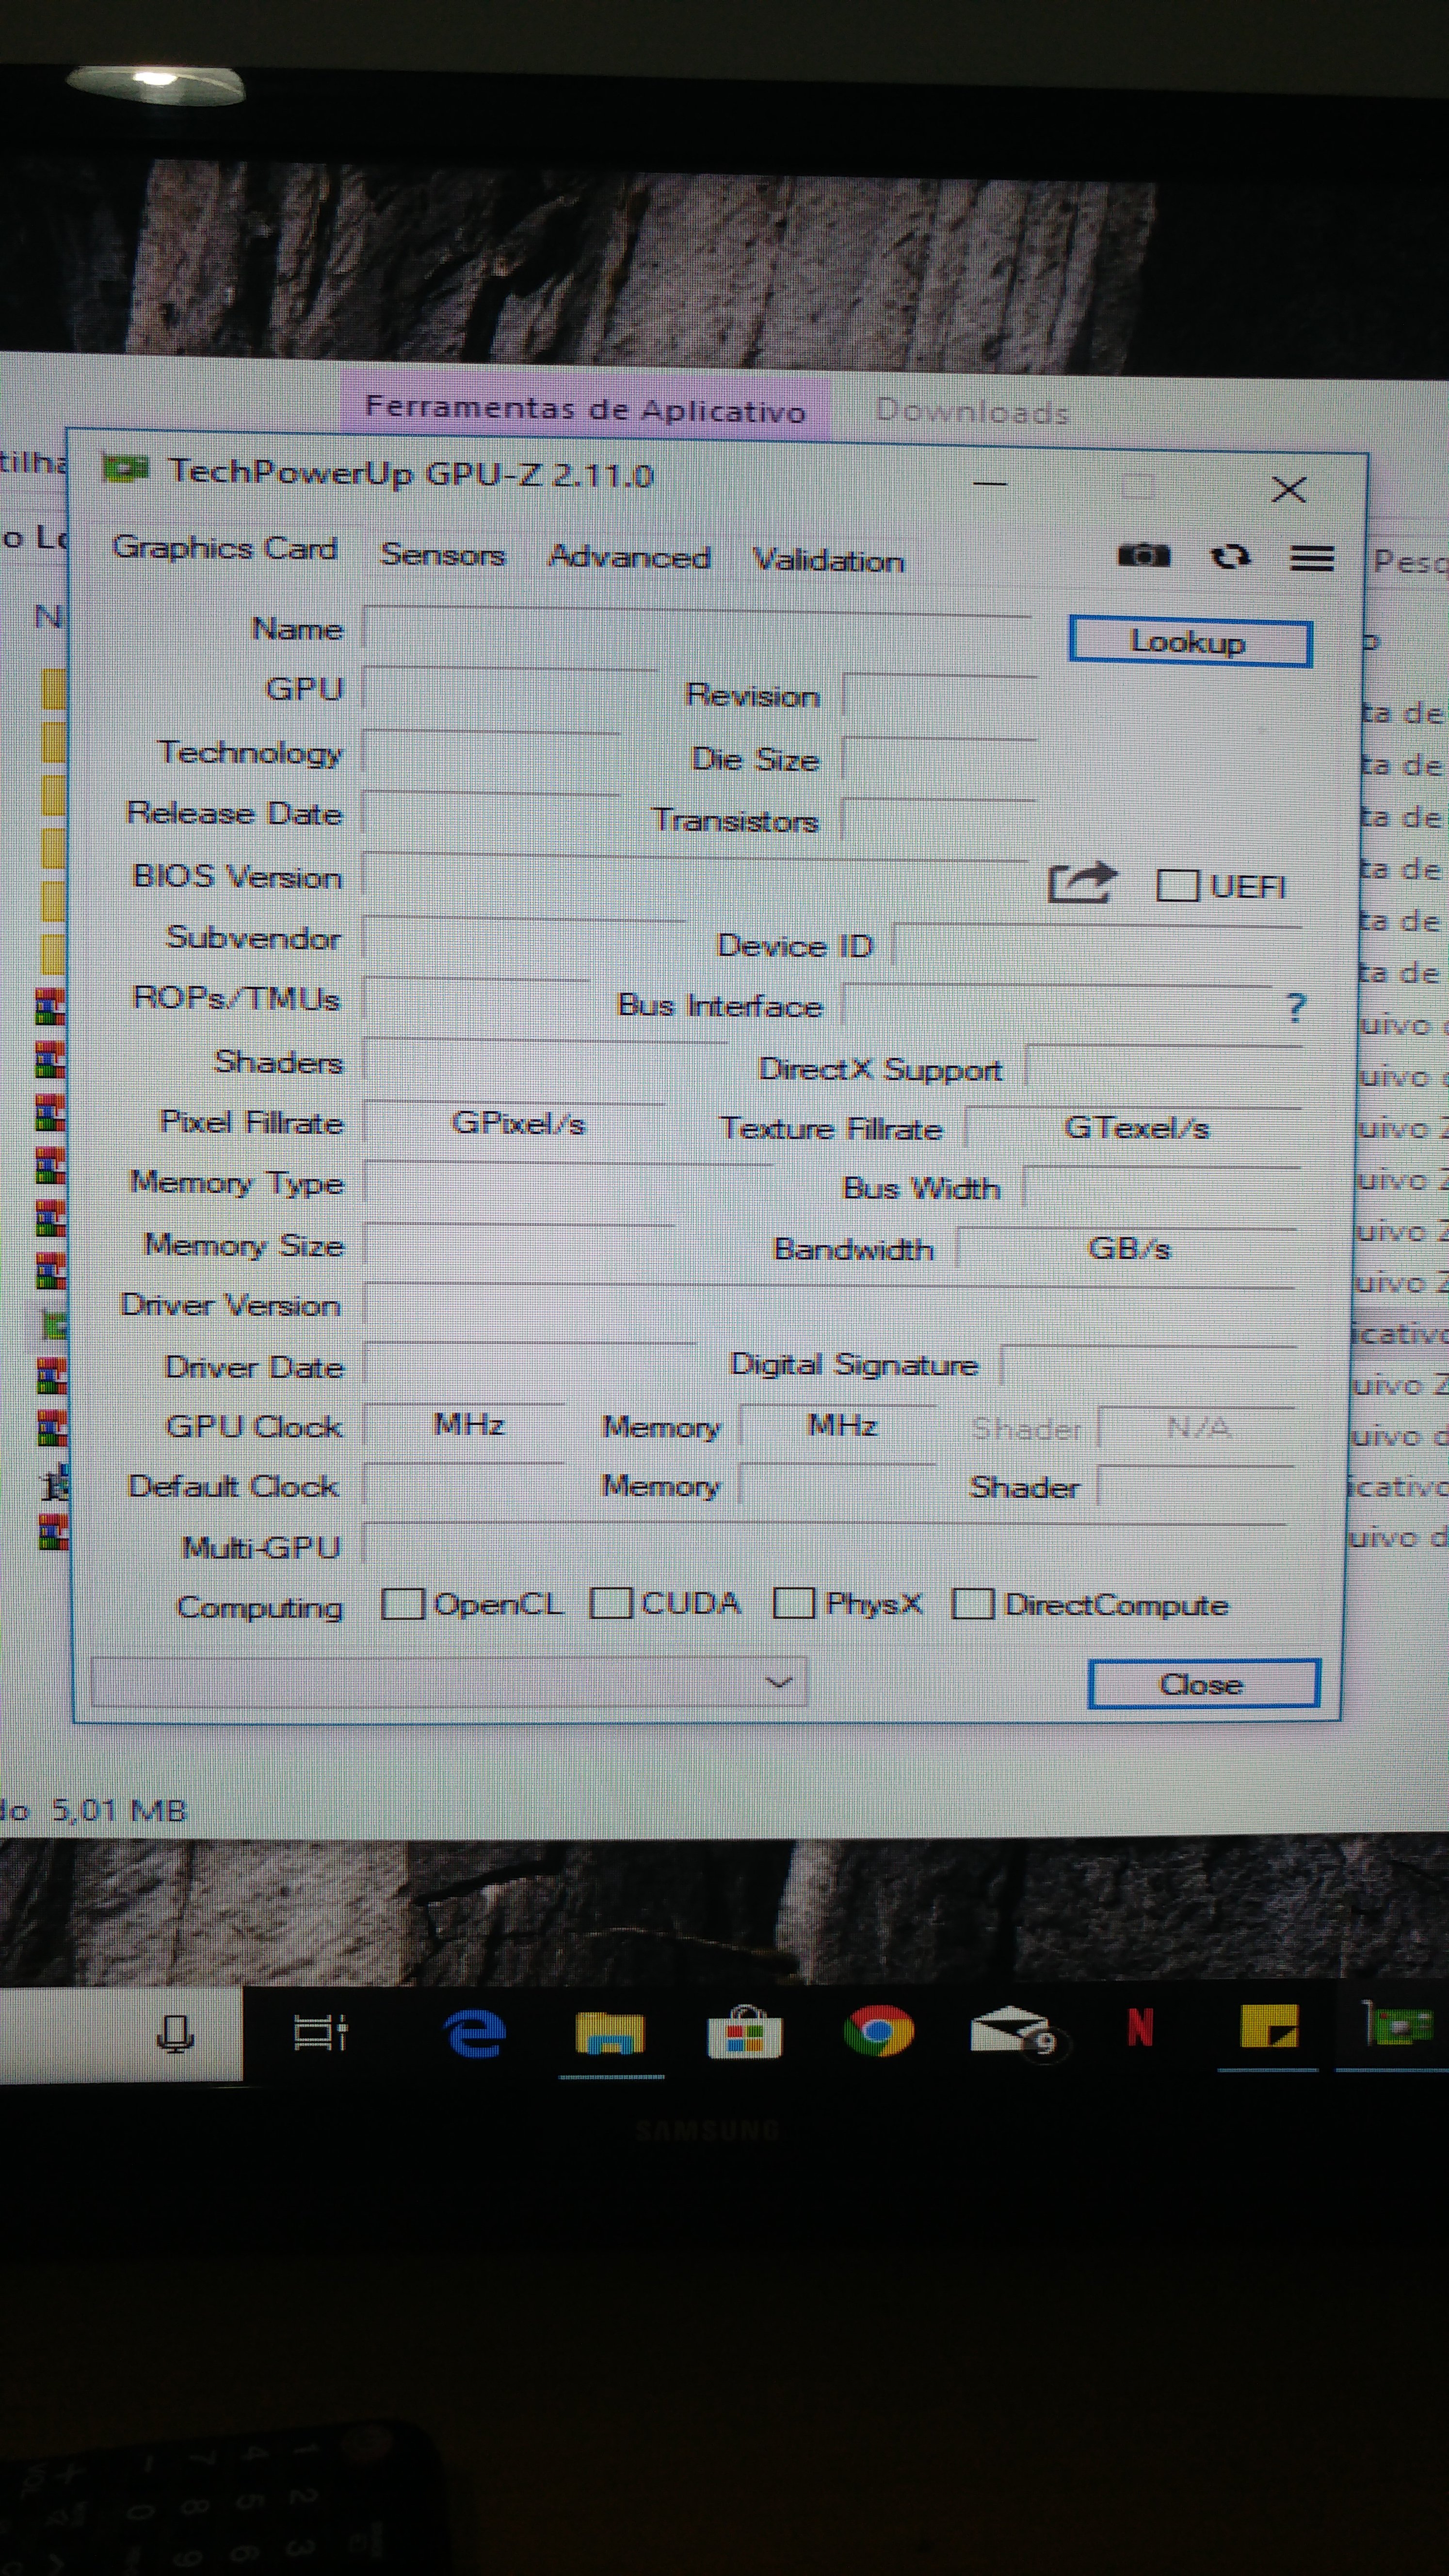The image size is (1449, 2576).
Task: Click the Die Size field
Action: [x=939, y=758]
